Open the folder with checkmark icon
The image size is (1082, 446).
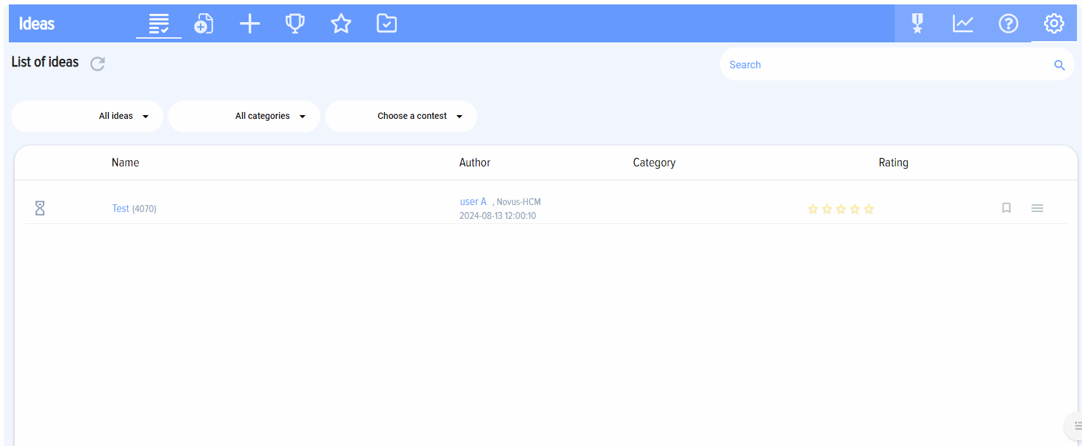coord(387,24)
